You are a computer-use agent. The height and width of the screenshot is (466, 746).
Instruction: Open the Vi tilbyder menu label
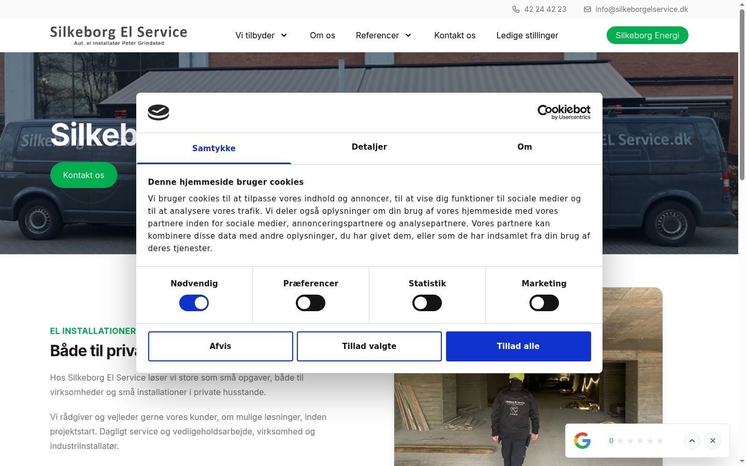click(x=255, y=35)
